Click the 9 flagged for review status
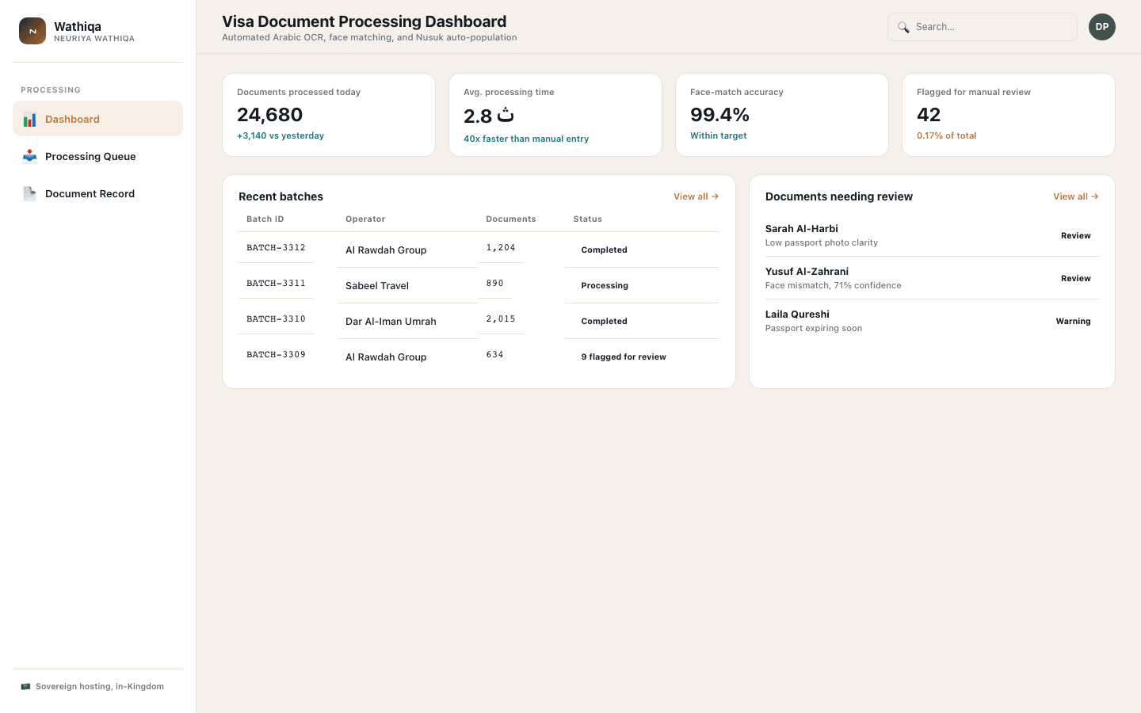Image resolution: width=1141 pixels, height=713 pixels. pos(624,356)
